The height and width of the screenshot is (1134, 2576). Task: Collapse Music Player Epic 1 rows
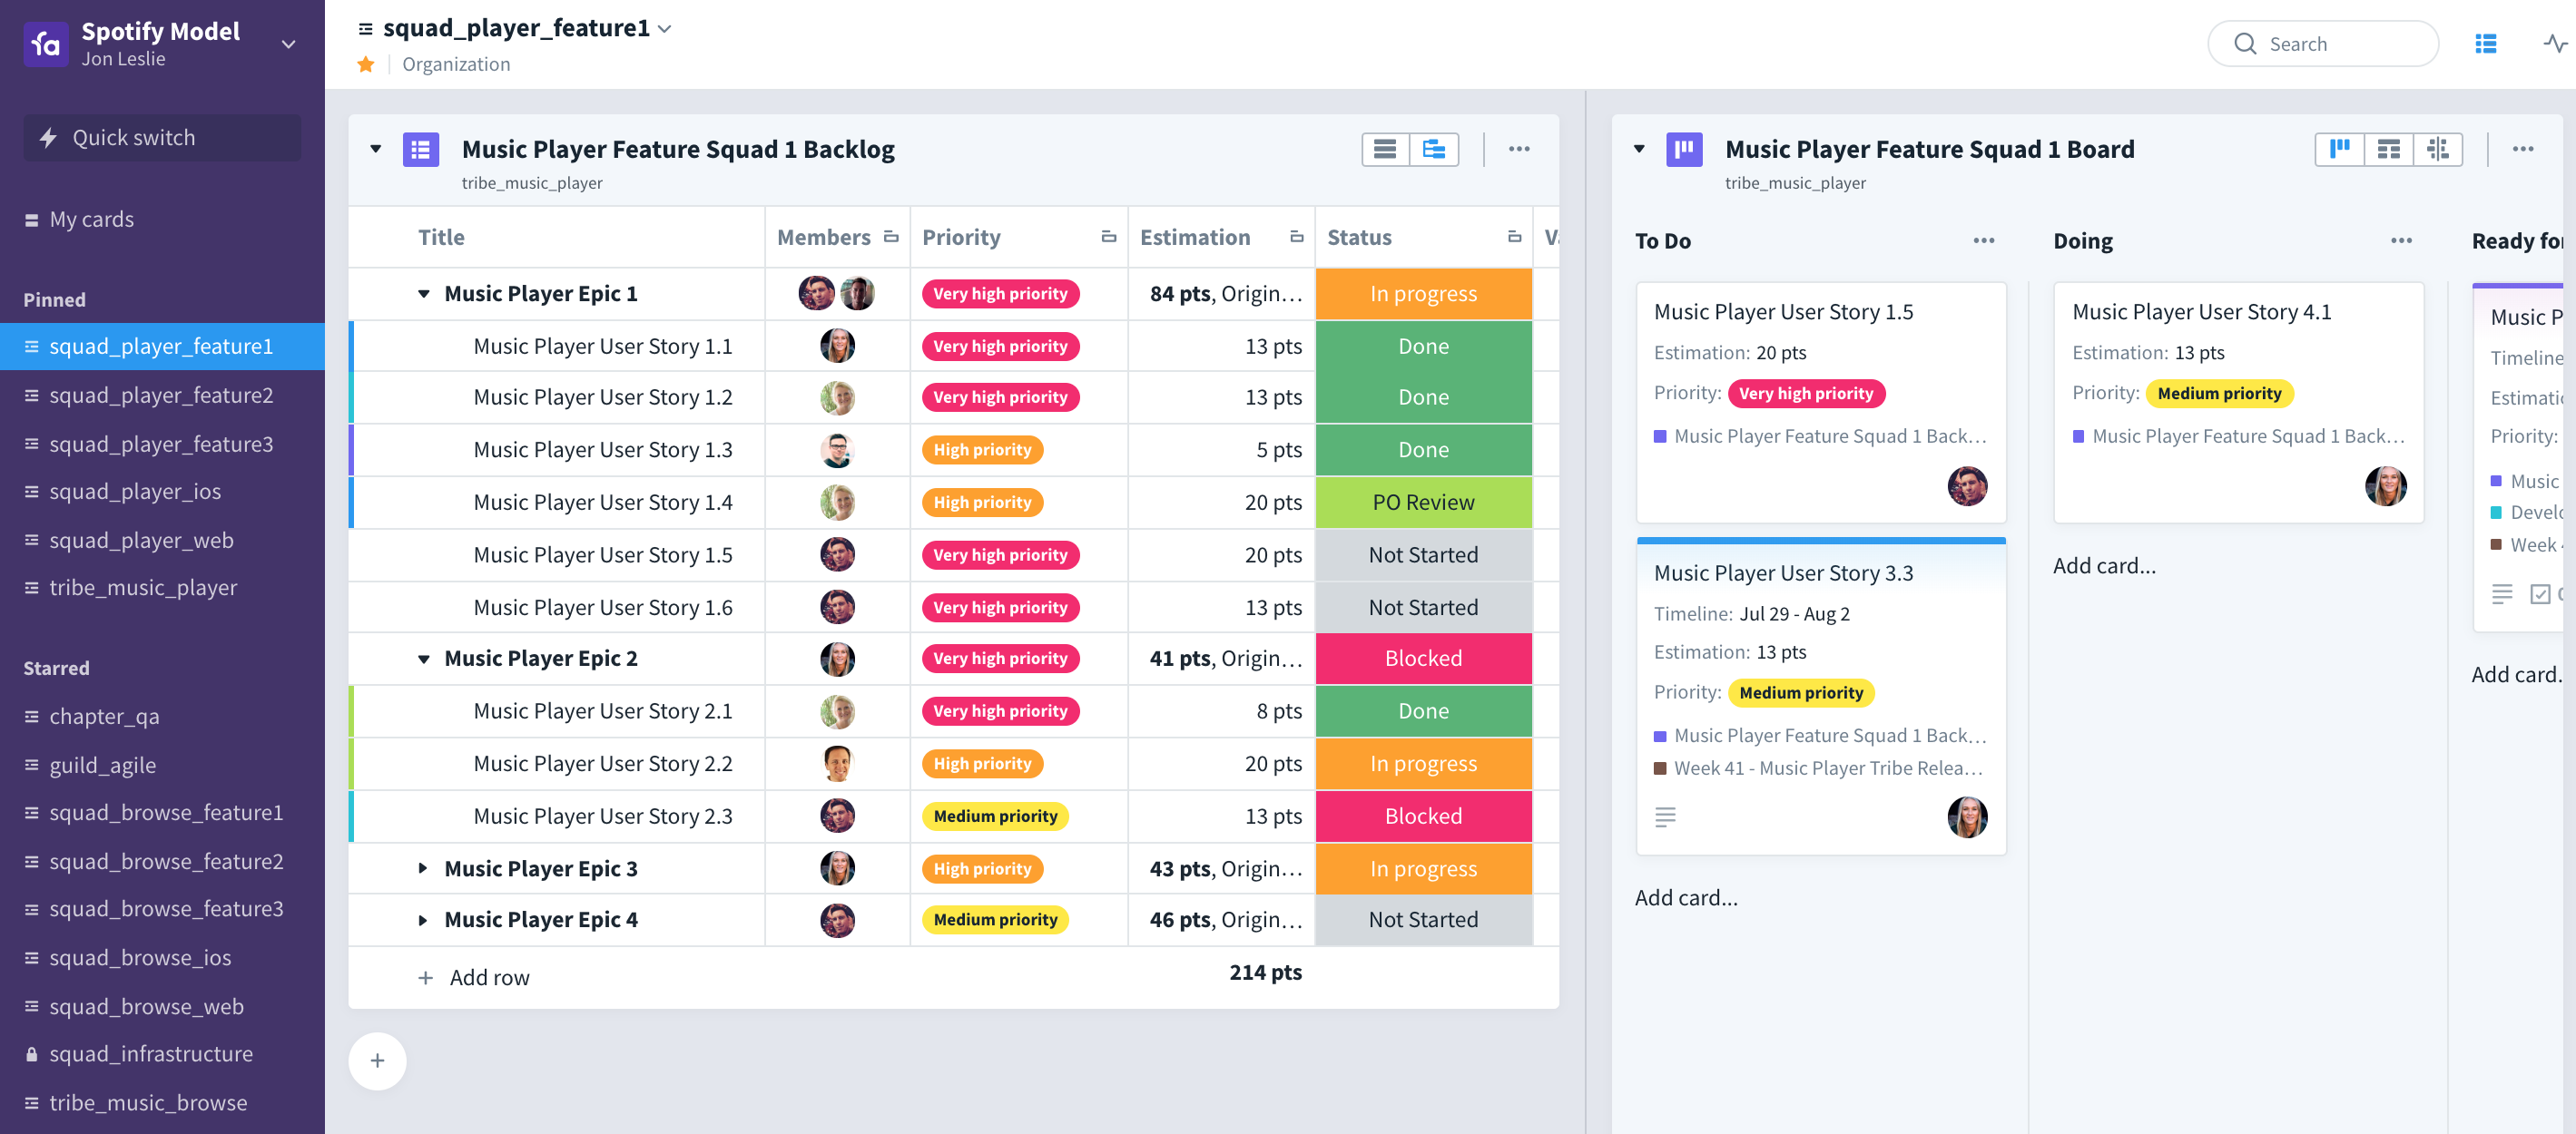pyautogui.click(x=423, y=294)
